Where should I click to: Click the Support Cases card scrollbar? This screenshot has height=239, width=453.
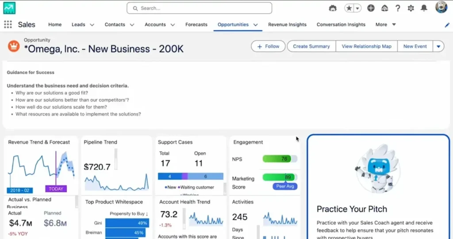[225, 189]
